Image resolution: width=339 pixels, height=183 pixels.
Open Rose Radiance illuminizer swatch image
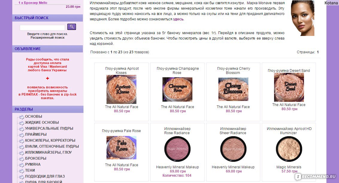tap(177, 149)
